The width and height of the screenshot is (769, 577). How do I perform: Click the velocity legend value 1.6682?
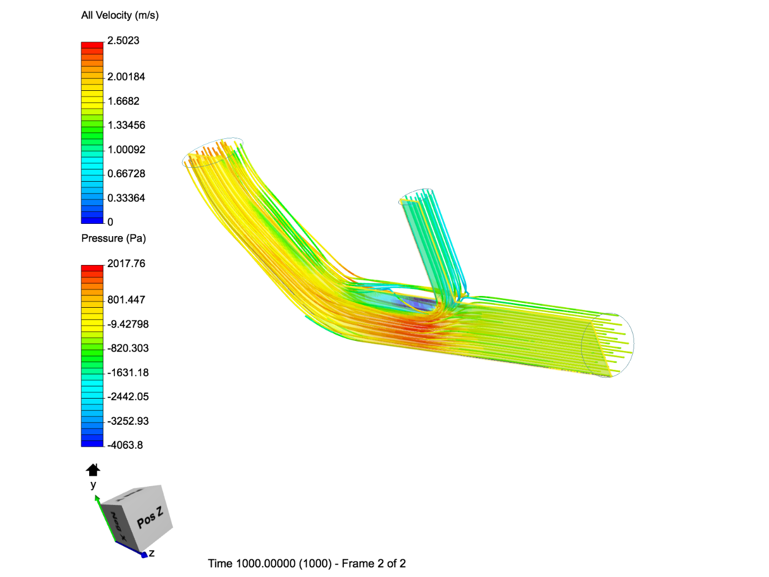[123, 101]
